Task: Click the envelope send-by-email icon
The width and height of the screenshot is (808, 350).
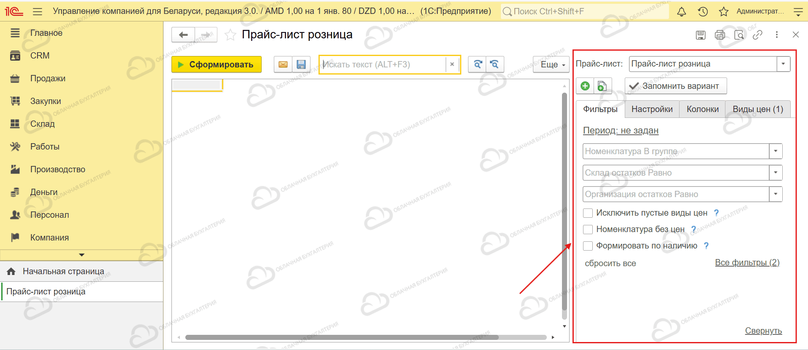Action: pos(283,64)
